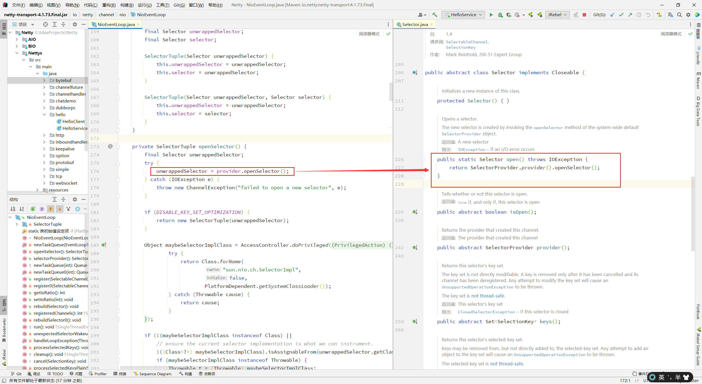Toggle show lambdas blue circle filter
Screen dimensions: 702x384
pos(78,209)
